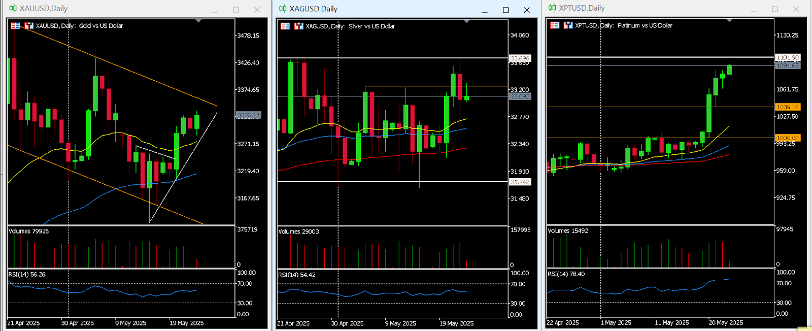Click '21 Apr 2025' date on gold chart
The image size is (812, 331).
click(x=24, y=323)
